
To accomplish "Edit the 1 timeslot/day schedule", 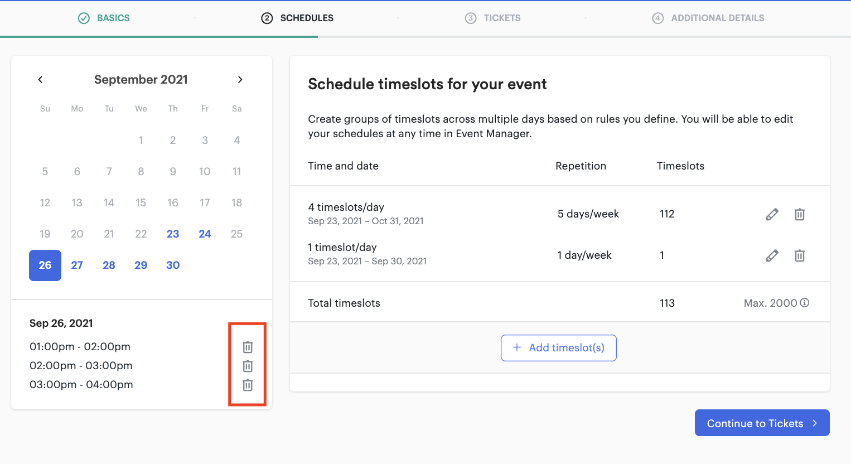I will click(x=772, y=255).
